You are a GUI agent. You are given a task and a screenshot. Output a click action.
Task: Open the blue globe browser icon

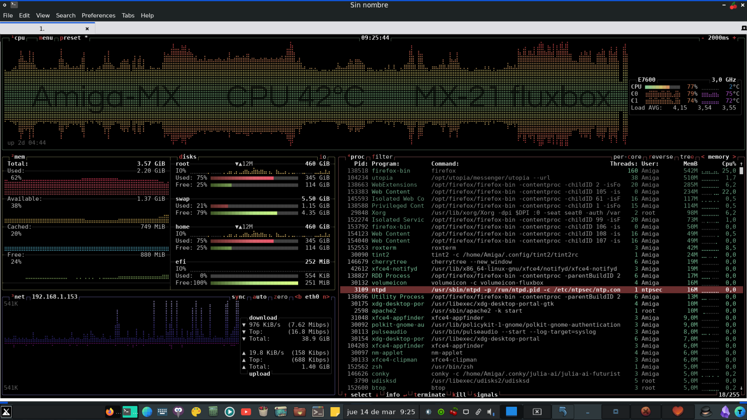point(147,411)
